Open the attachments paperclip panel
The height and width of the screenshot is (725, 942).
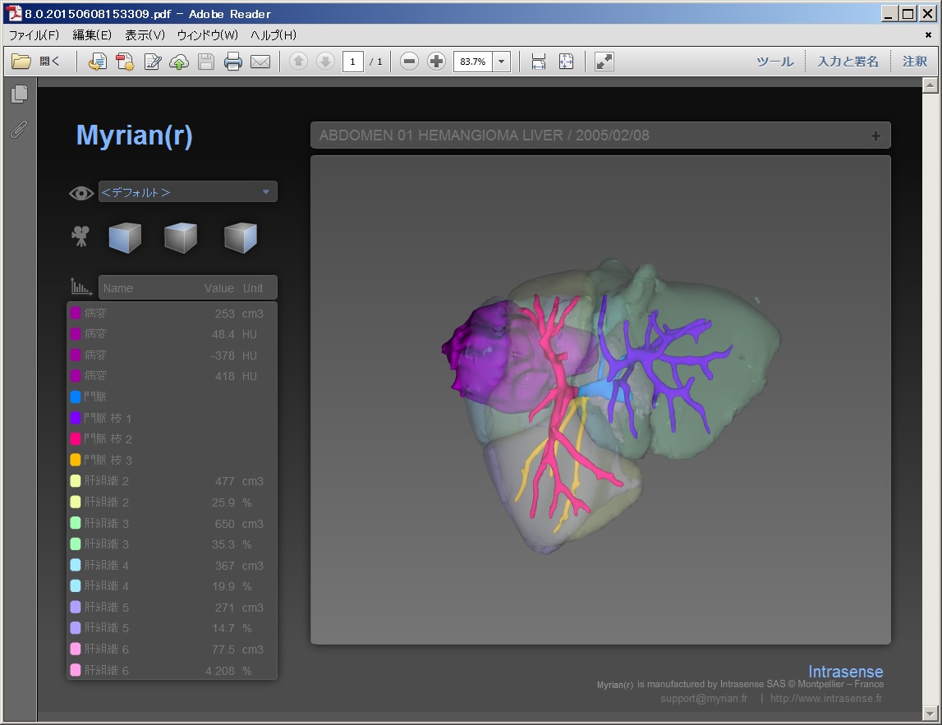click(x=19, y=129)
